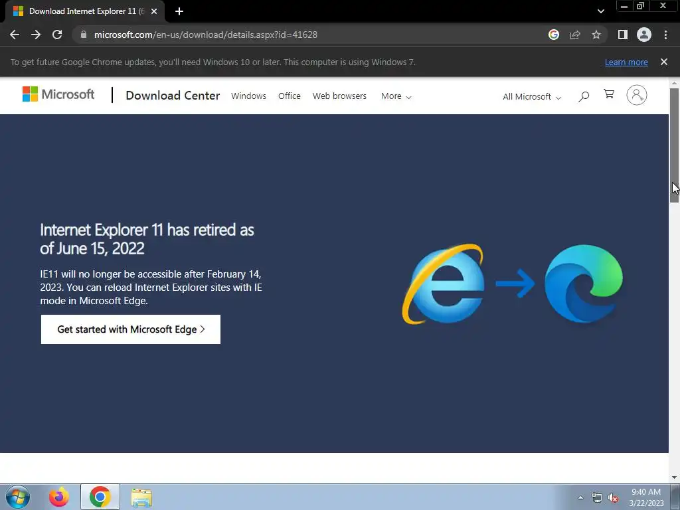Reload the current page

pyautogui.click(x=57, y=35)
